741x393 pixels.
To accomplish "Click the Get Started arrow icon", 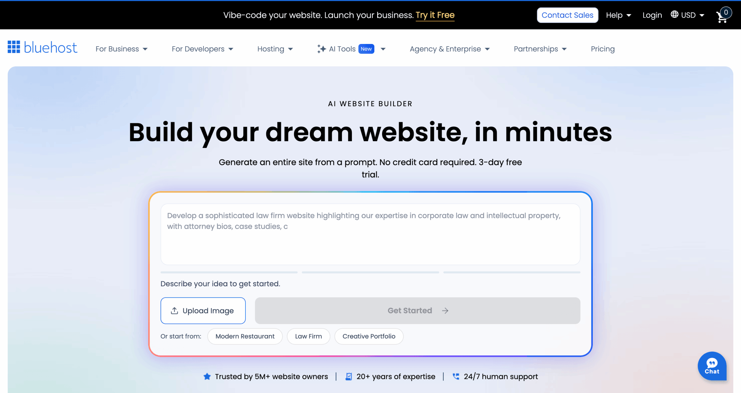I will coord(445,311).
